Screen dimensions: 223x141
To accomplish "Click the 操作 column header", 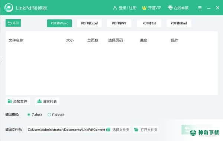I will click(x=175, y=40).
